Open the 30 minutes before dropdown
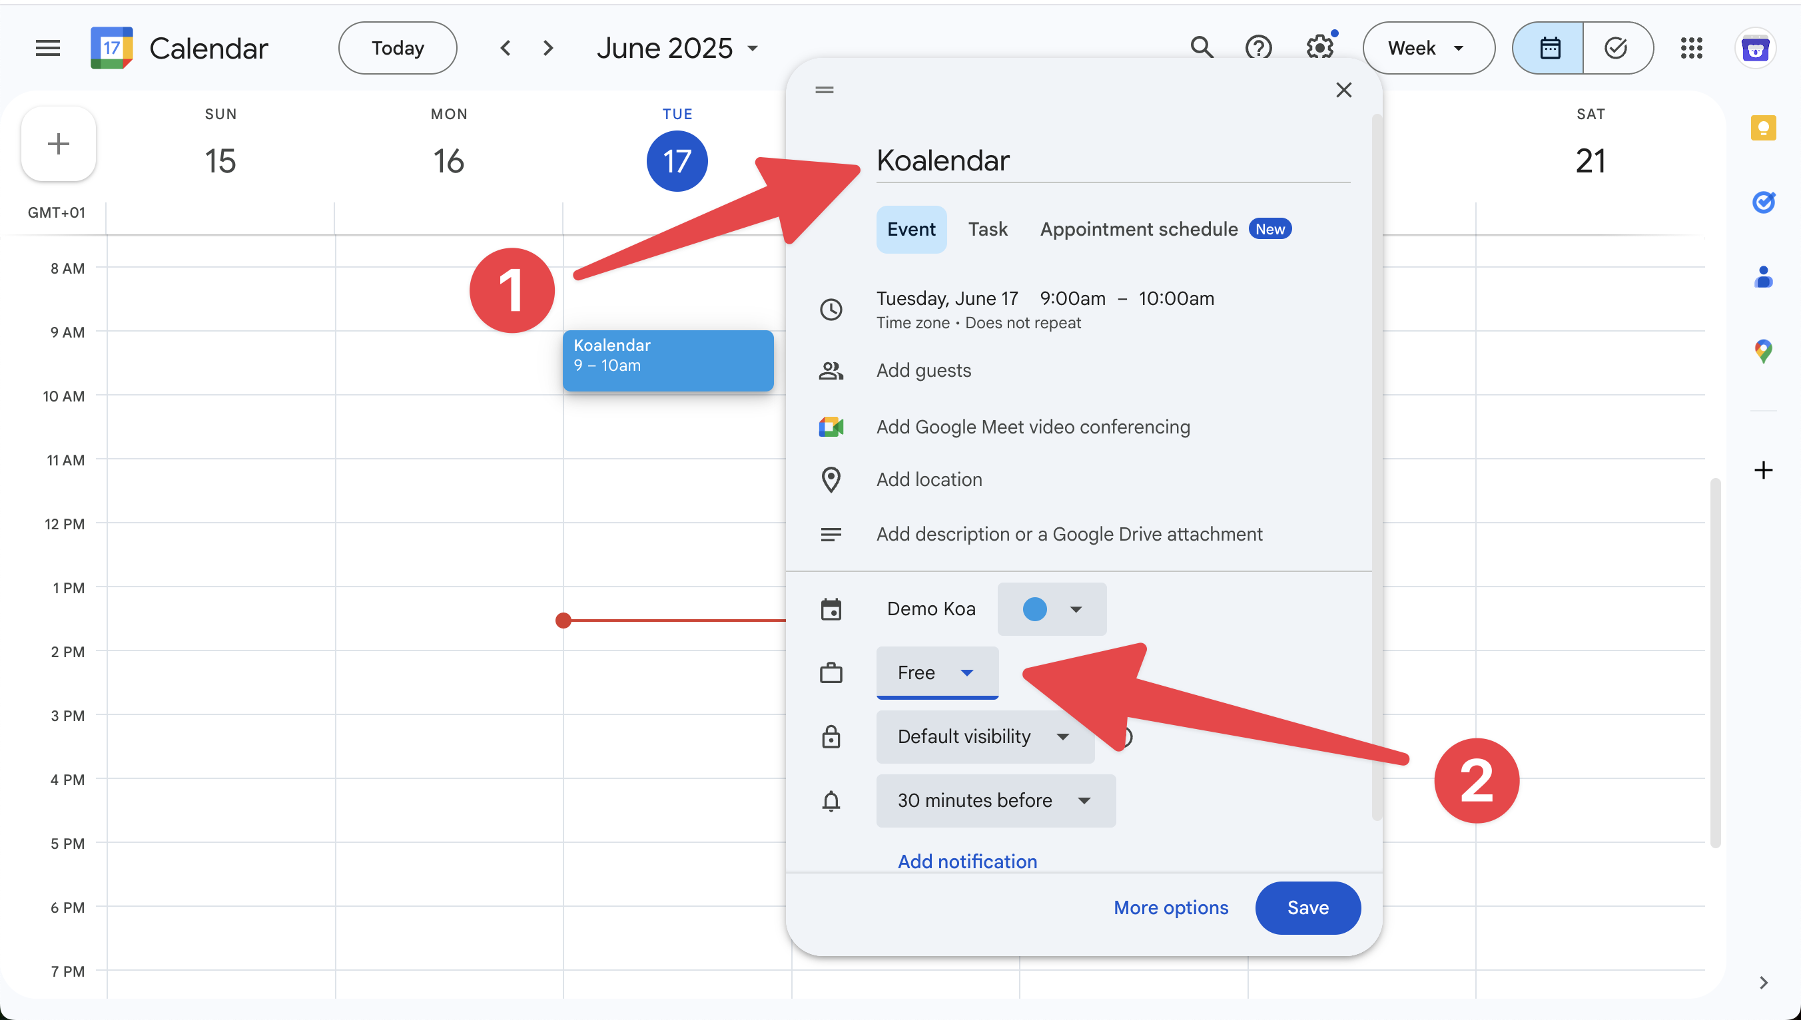The image size is (1801, 1020). 995,801
